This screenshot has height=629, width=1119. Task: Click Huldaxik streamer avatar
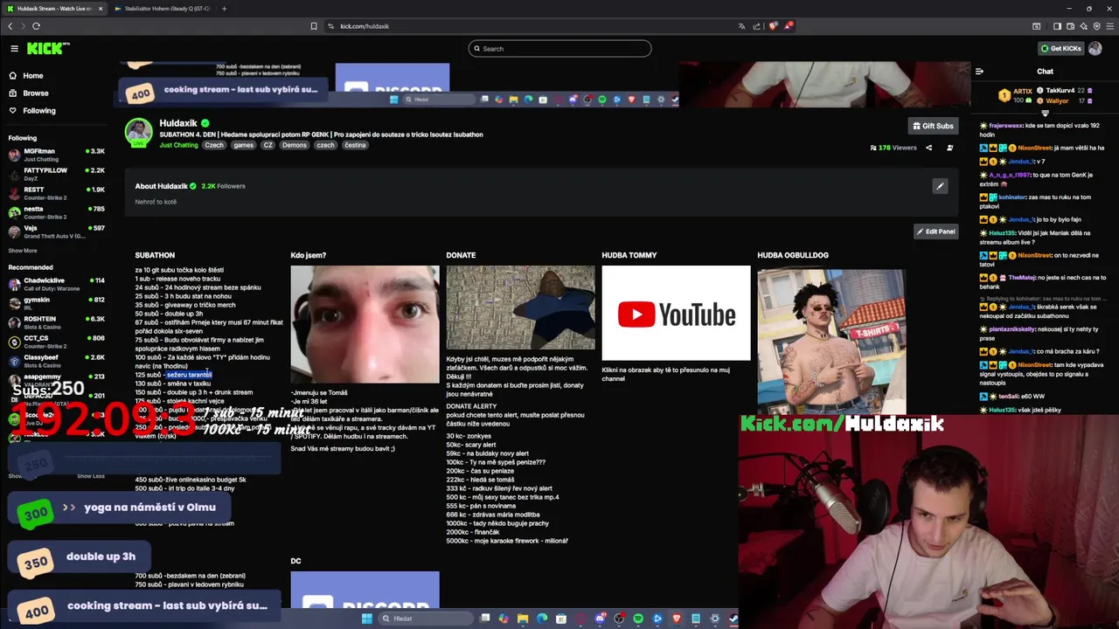(x=138, y=132)
